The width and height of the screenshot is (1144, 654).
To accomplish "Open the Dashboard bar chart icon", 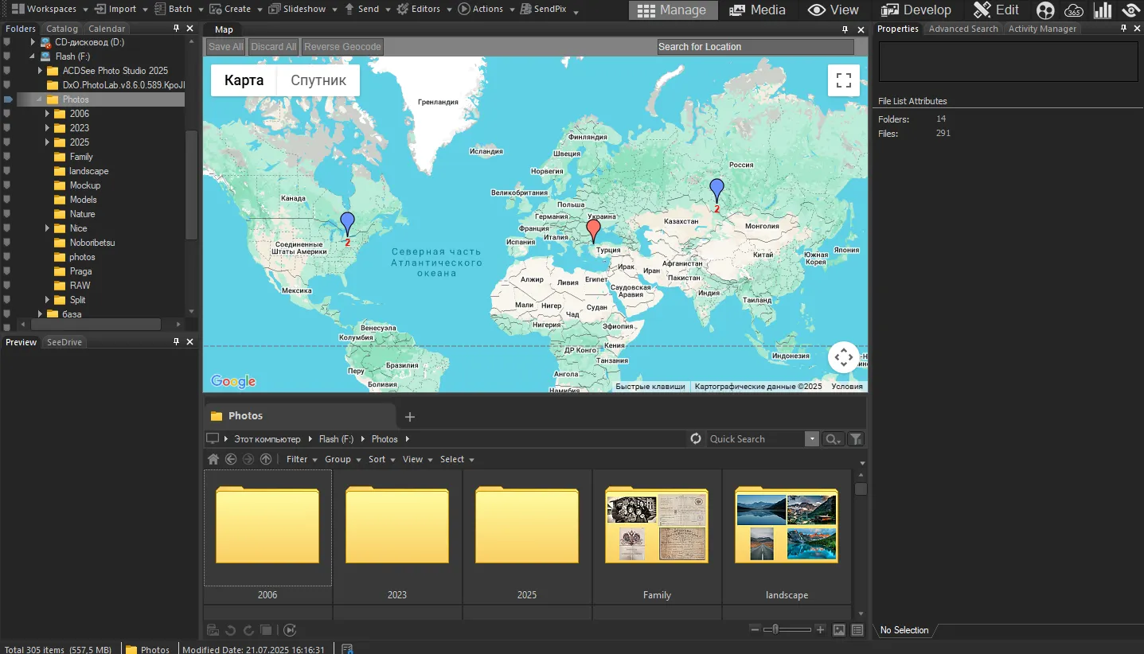I will click(1103, 10).
